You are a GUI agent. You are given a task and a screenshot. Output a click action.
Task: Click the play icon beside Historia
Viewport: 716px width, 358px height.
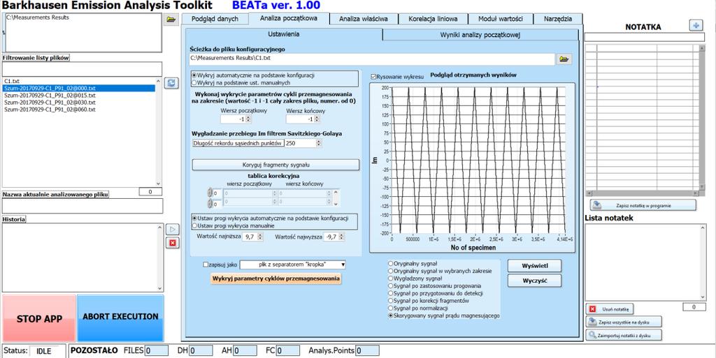[x=172, y=229]
